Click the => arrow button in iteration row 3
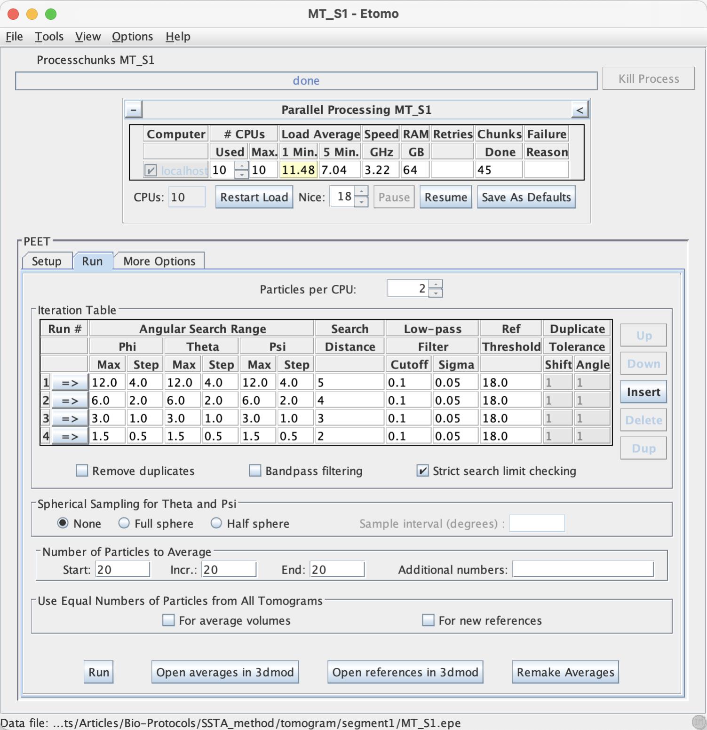The width and height of the screenshot is (707, 730). click(70, 418)
